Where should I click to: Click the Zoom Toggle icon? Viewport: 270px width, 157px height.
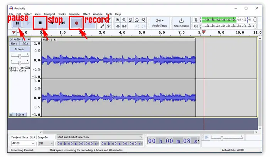[x=143, y=20]
